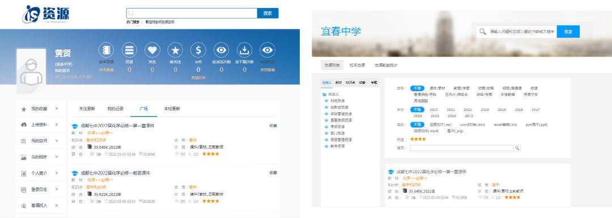Viewport: 612px width, 218px height.
Task: Select the 试卷 tab in tree panel
Action: (362, 83)
